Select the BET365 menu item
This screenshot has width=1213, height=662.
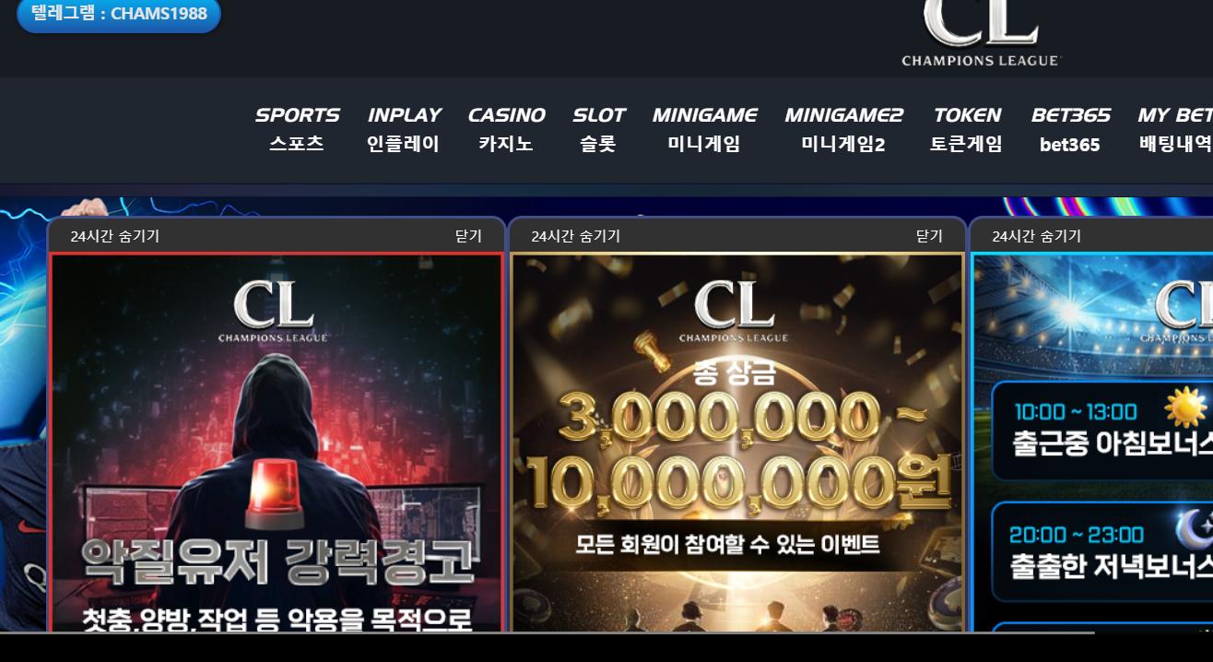[1070, 129]
